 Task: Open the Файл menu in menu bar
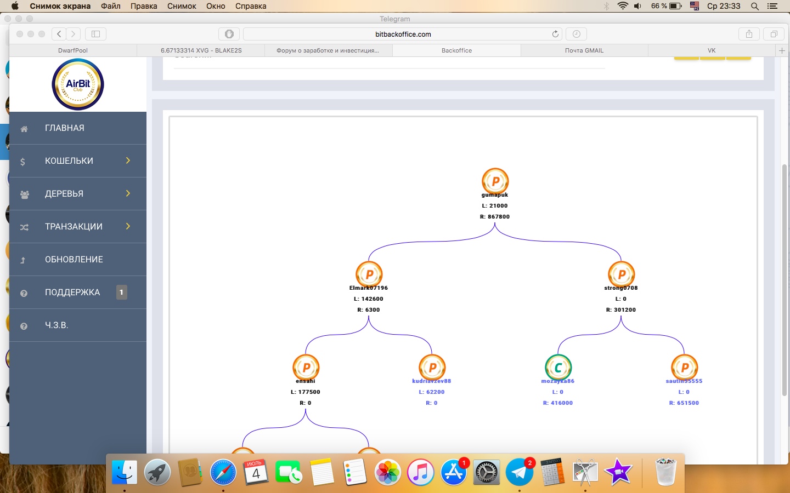tap(110, 6)
